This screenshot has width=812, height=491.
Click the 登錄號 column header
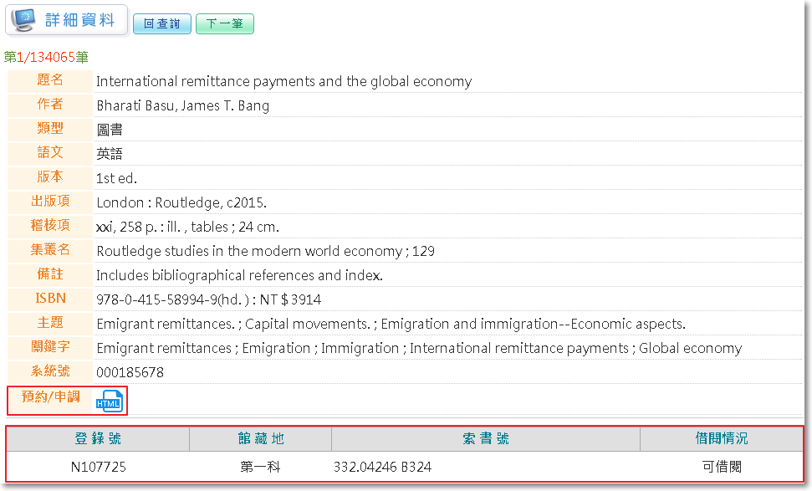point(98,438)
